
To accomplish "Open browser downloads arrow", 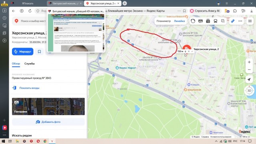I will [x=252, y=11].
